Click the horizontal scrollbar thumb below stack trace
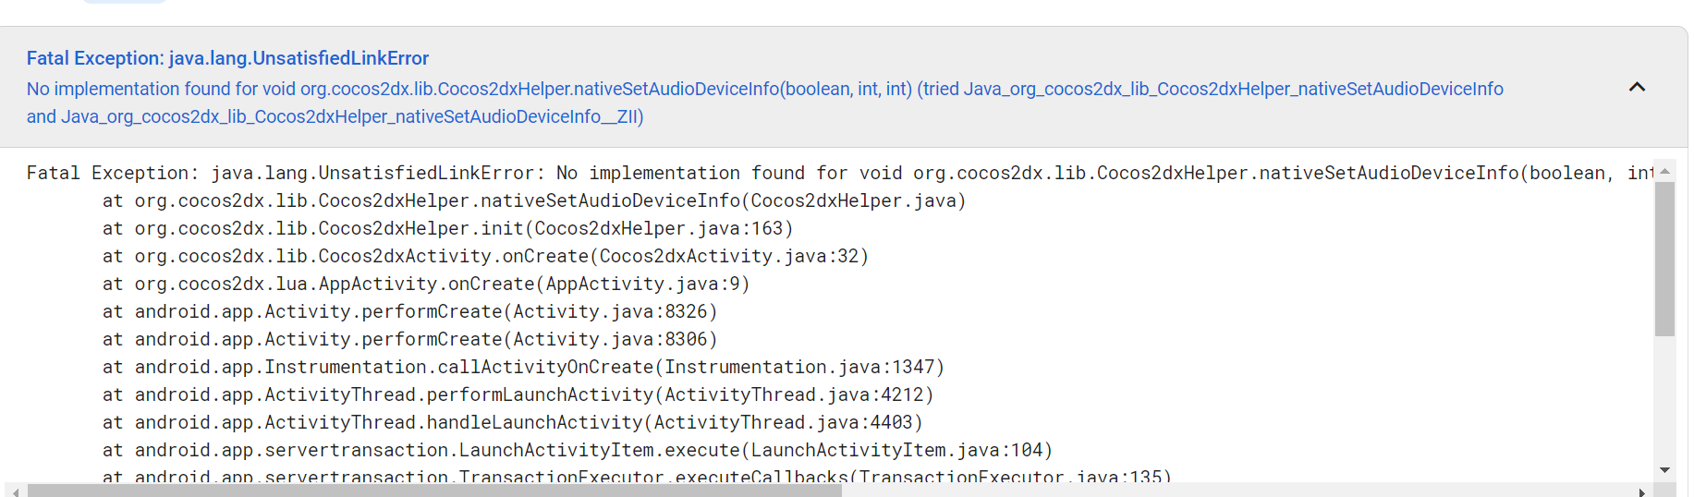 coord(434,491)
